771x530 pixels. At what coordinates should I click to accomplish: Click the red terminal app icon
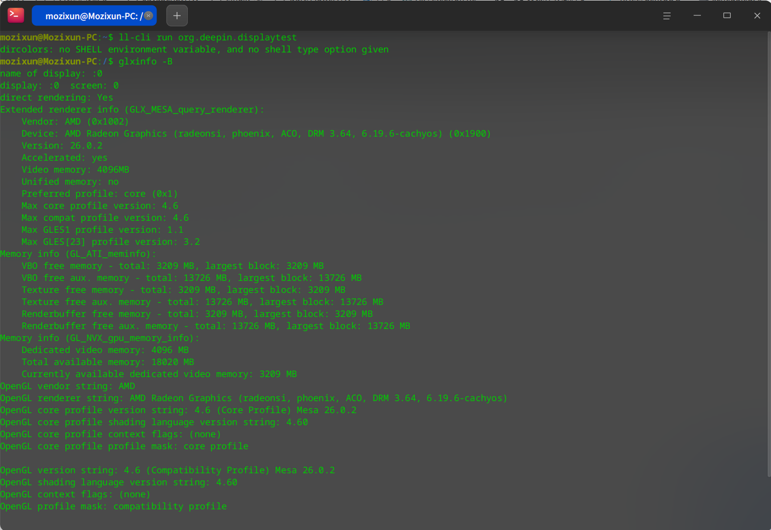click(x=16, y=15)
